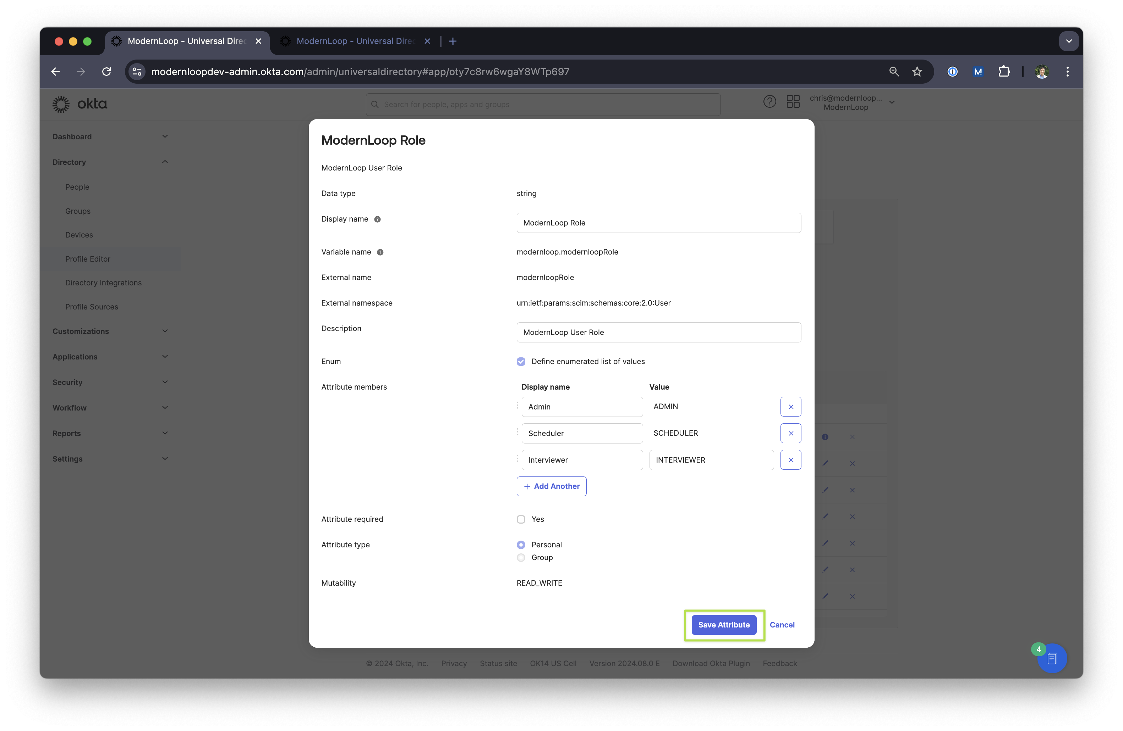Open Download Okta Plugin link
This screenshot has width=1123, height=731.
click(711, 664)
